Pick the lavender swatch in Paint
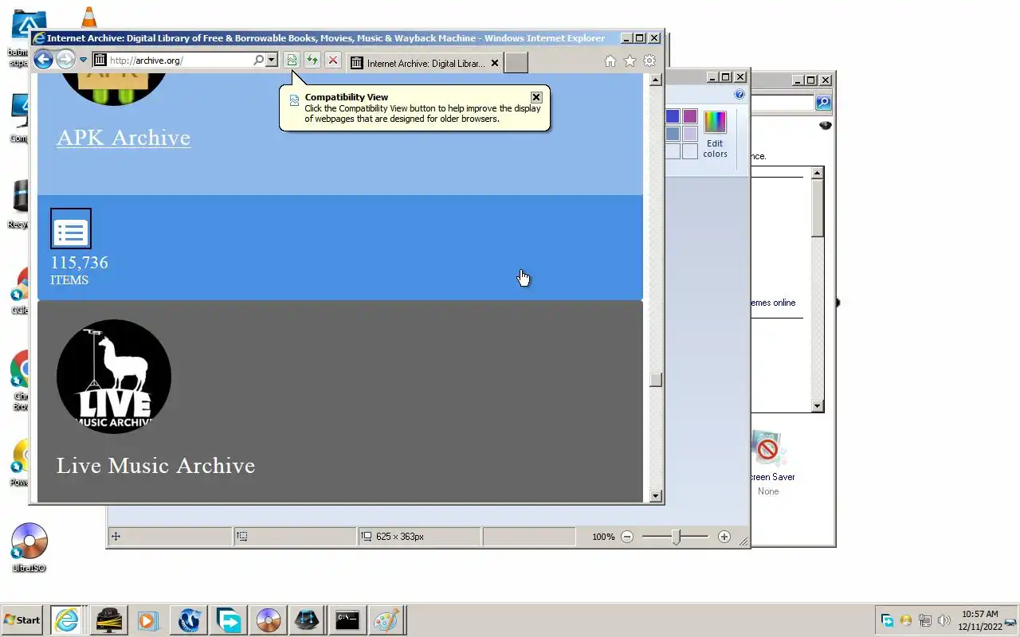Viewport: 1020px width, 637px height. (690, 134)
